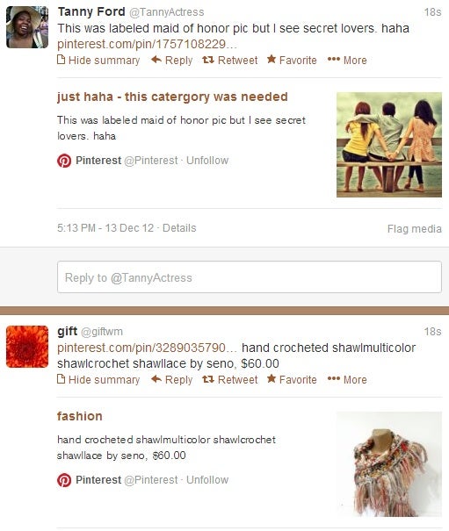Viewport: 449px width, 531px height.
Task: Open Pinterest logo in secret lovers card
Action: pos(64,161)
